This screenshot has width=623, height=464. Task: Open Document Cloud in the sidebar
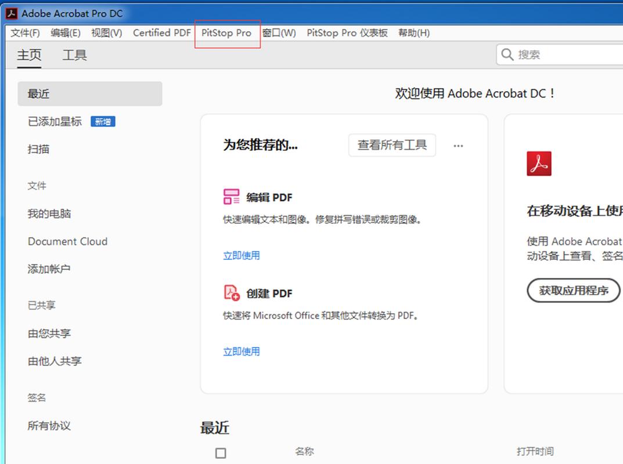tap(67, 241)
